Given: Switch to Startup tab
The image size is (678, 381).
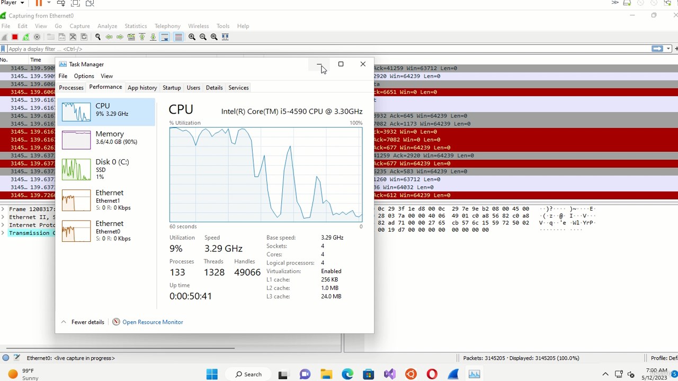Looking at the screenshot, I should coord(172,88).
